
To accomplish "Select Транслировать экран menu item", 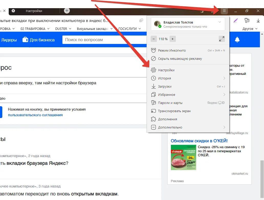I will (188, 111).
